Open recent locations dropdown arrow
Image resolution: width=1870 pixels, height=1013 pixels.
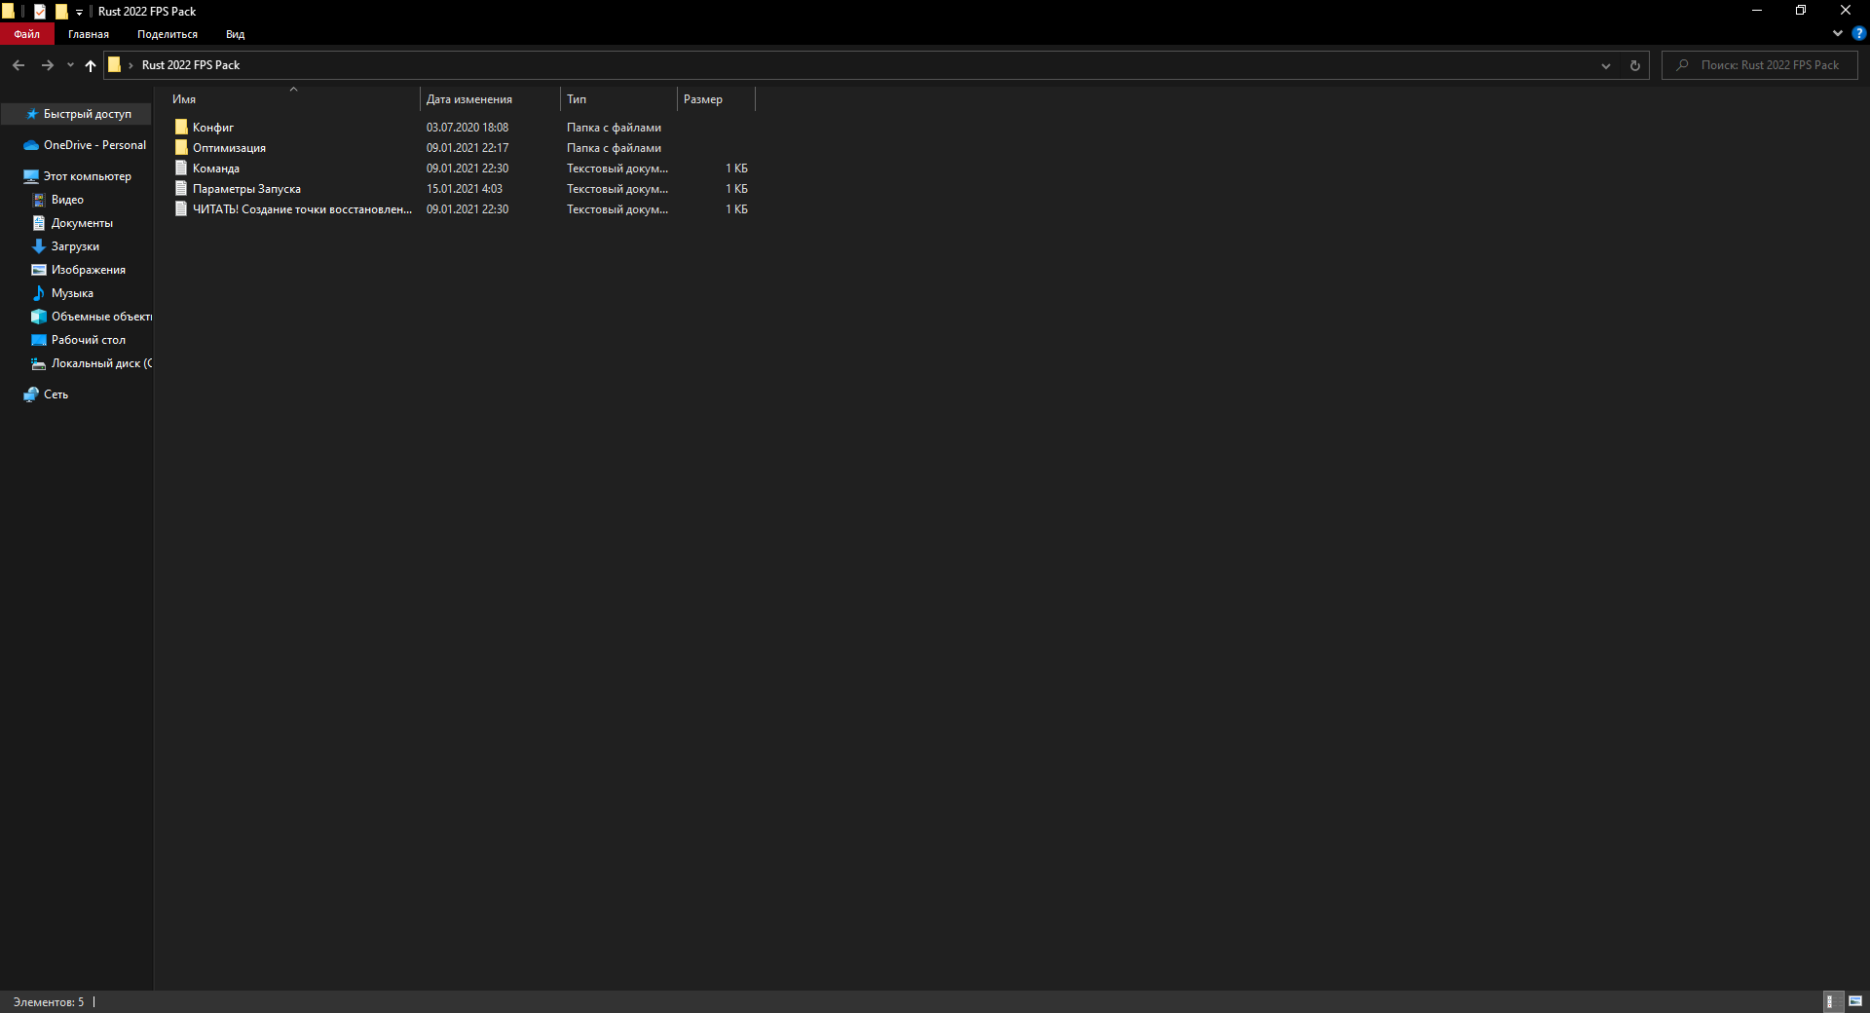(x=70, y=65)
